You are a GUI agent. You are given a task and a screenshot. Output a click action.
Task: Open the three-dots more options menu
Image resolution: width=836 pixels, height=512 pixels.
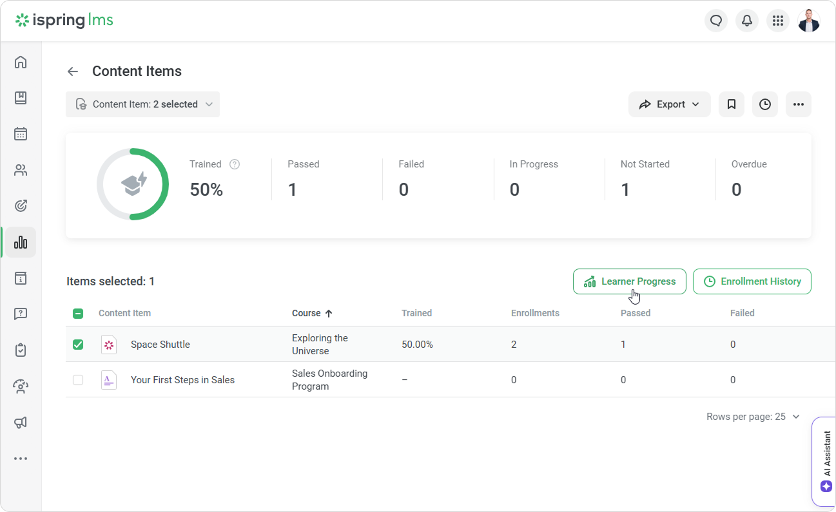click(799, 104)
